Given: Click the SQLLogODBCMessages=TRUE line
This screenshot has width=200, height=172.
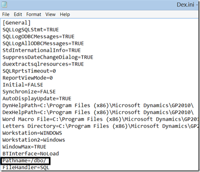Looking at the screenshot, I should point(38,36).
